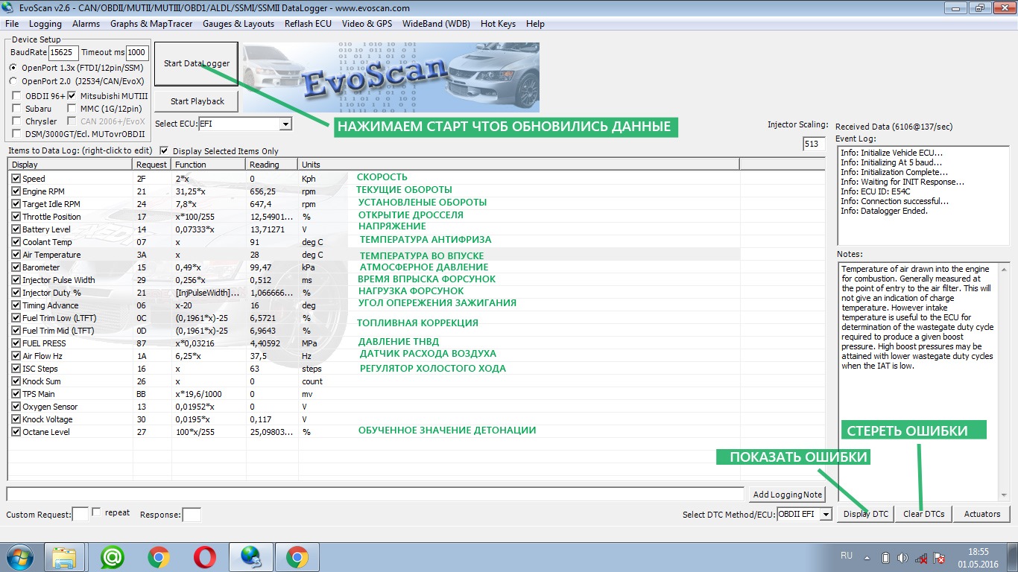
Task: Open the network status tray icon
Action: point(922,557)
